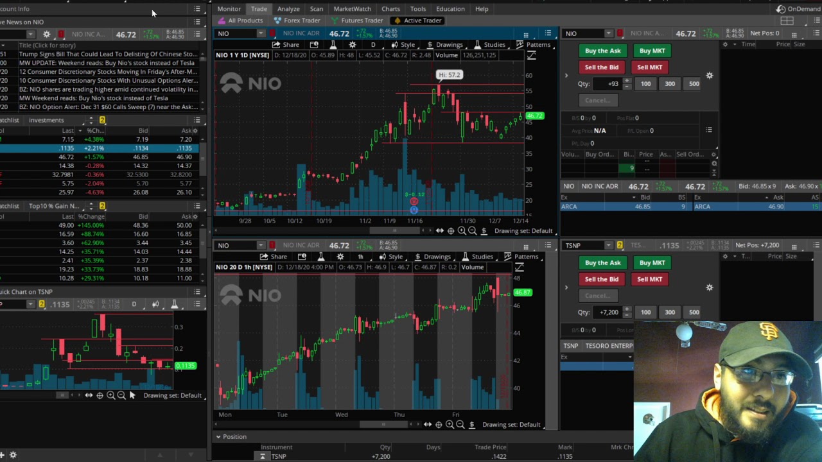The width and height of the screenshot is (822, 462).
Task: Click zoom in magnifier under NIO hourly chart
Action: click(450, 425)
